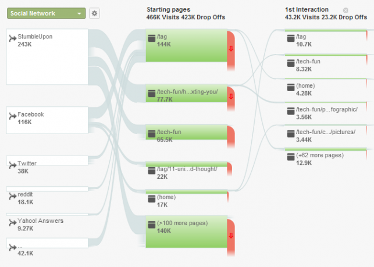Open the Social Network dimension dropdown
This screenshot has height=267, width=374.
coord(47,13)
